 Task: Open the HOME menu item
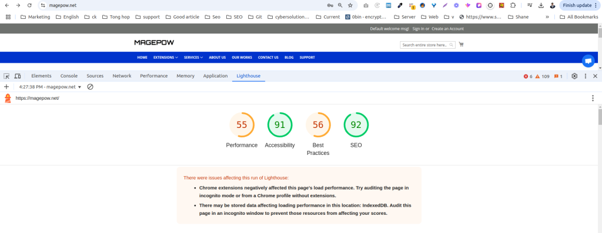coord(142,58)
